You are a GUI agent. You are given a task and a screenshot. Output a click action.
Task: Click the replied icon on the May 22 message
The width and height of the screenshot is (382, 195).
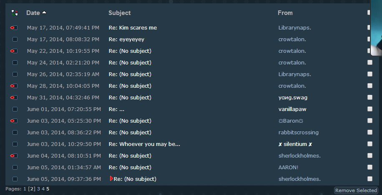[x=15, y=51]
